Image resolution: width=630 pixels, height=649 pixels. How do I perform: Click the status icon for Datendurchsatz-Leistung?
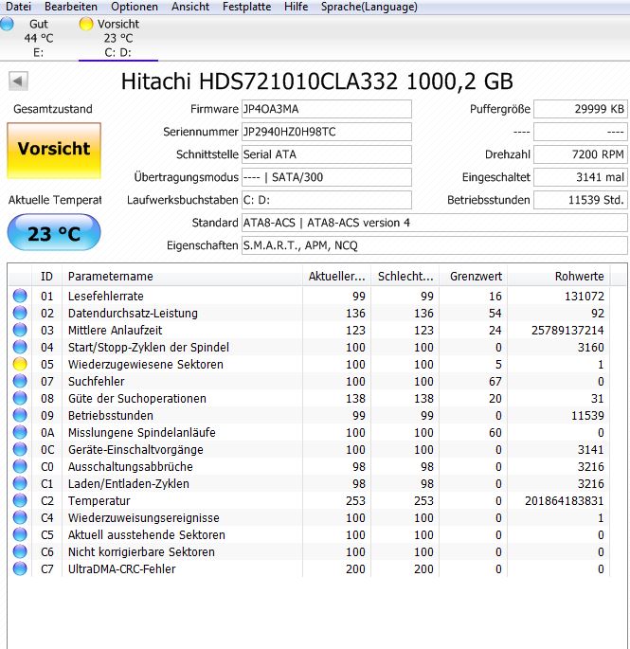[20, 313]
